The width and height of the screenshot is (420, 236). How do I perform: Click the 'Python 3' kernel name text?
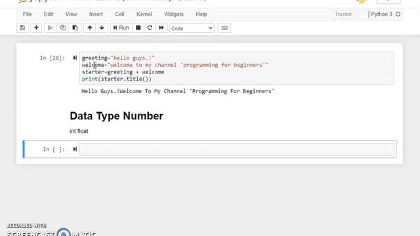click(x=381, y=14)
